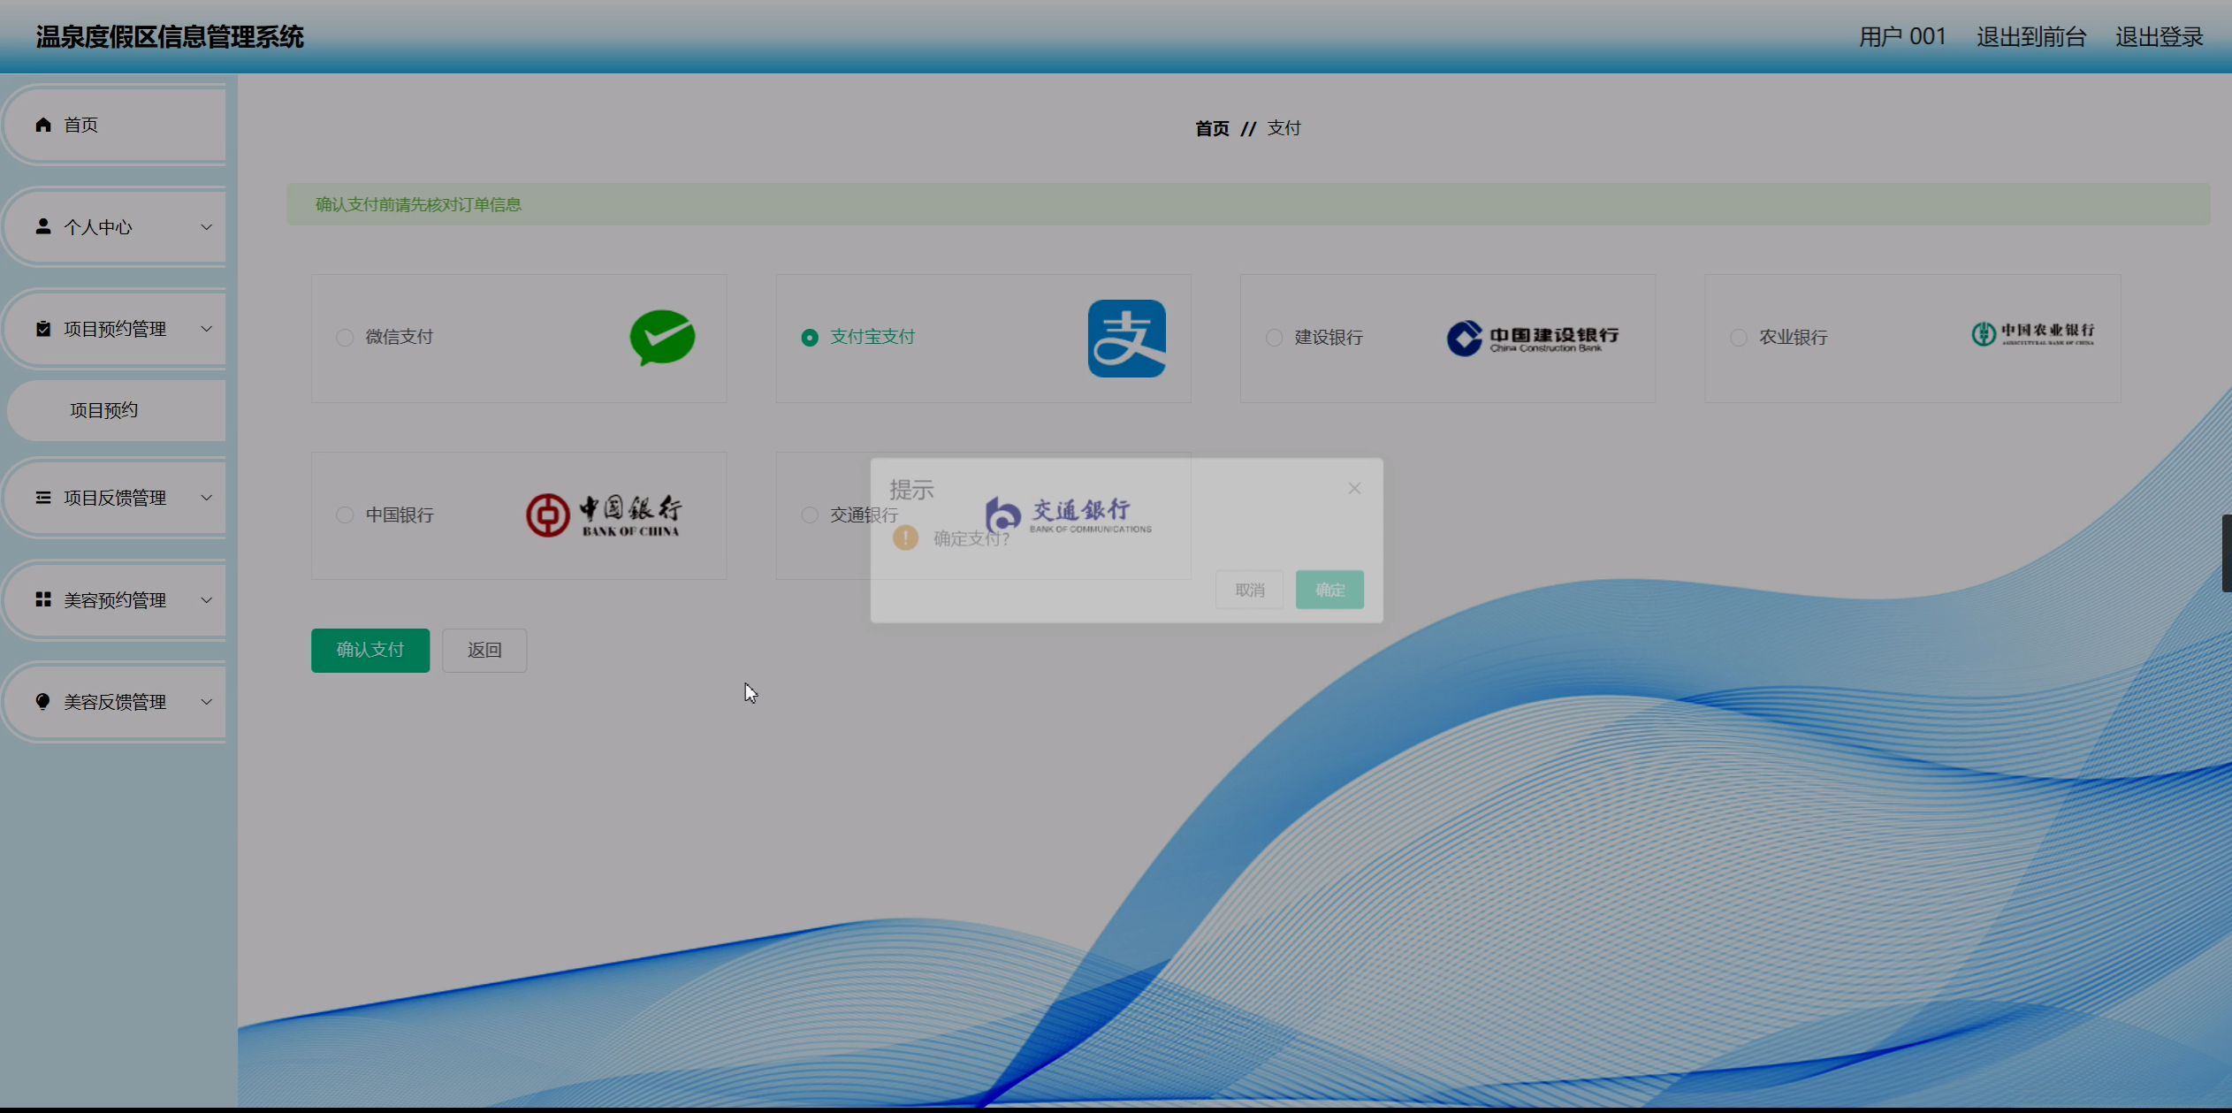The width and height of the screenshot is (2232, 1113).
Task: Click the Alipay blue logo icon
Action: click(x=1126, y=338)
